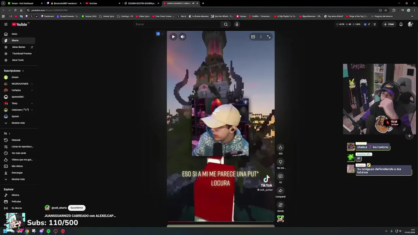Open the tab search dropdown arrow
Screen dimensions: 418x235
tap(3, 3)
